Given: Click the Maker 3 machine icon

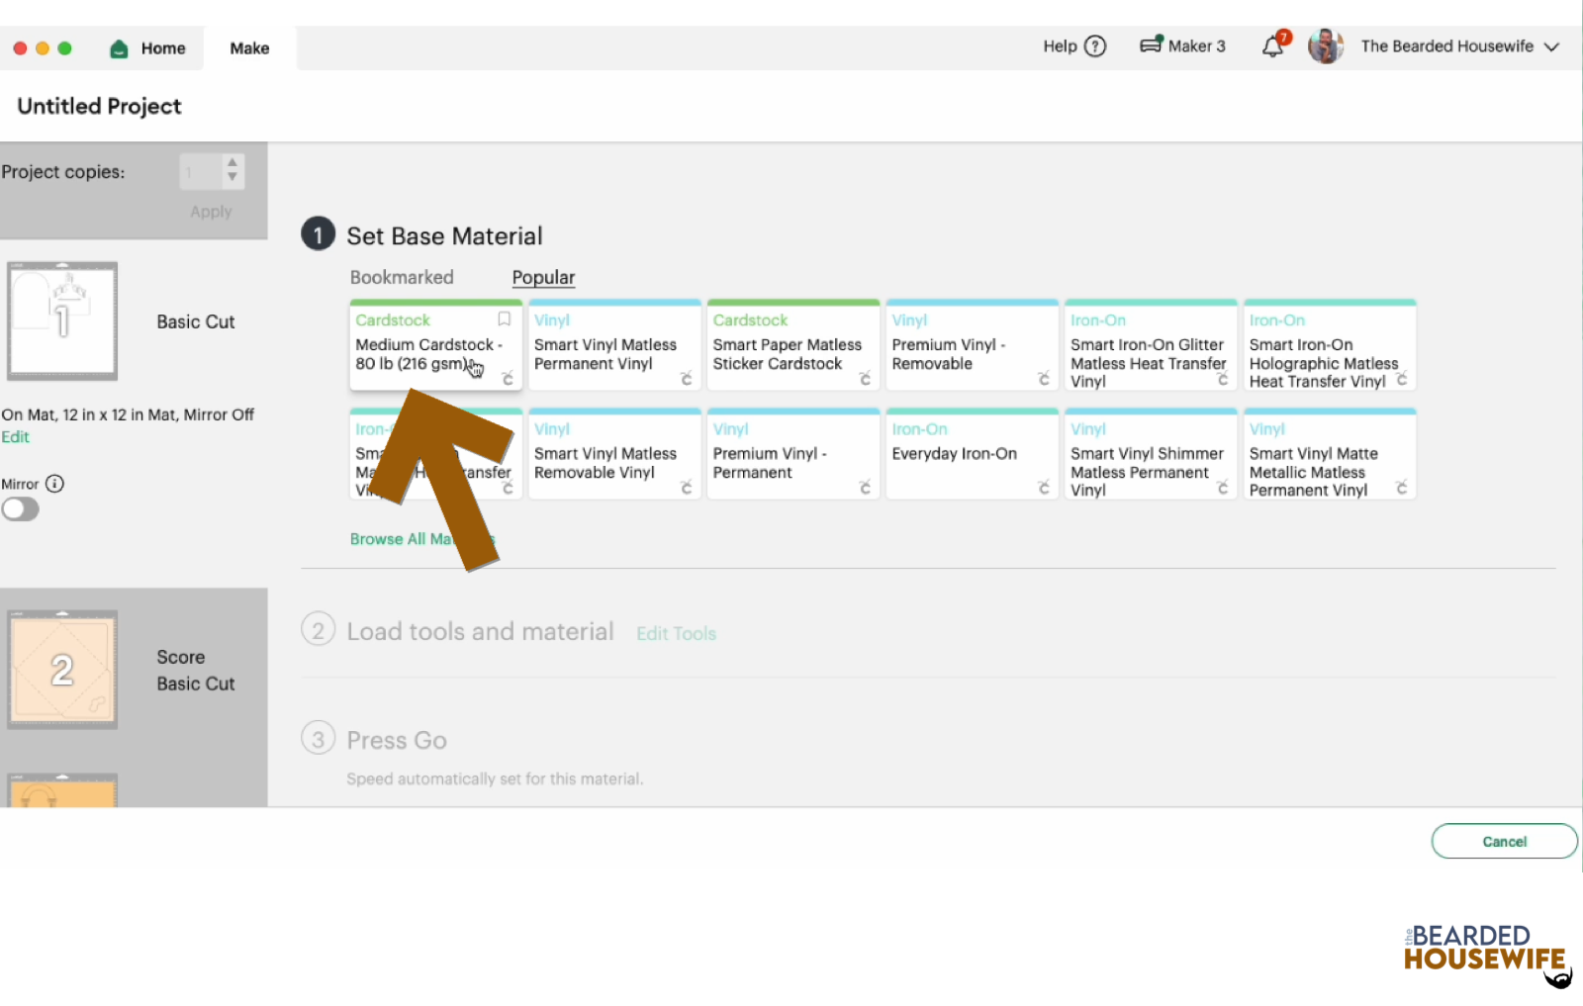Looking at the screenshot, I should click(1153, 45).
